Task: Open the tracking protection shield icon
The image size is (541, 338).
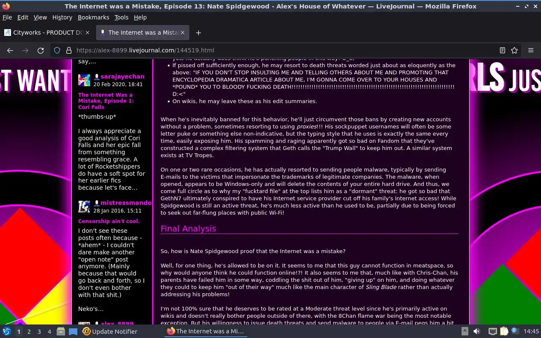Action: click(57, 50)
